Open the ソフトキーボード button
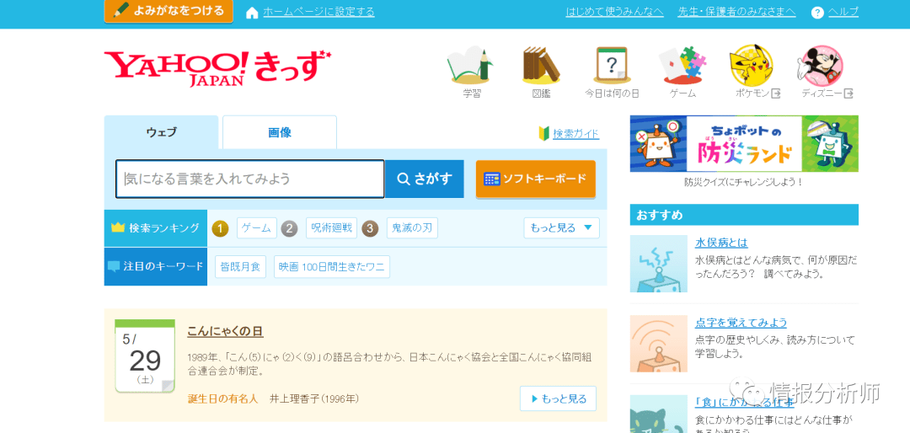Screen dimensions: 910x433 536,179
